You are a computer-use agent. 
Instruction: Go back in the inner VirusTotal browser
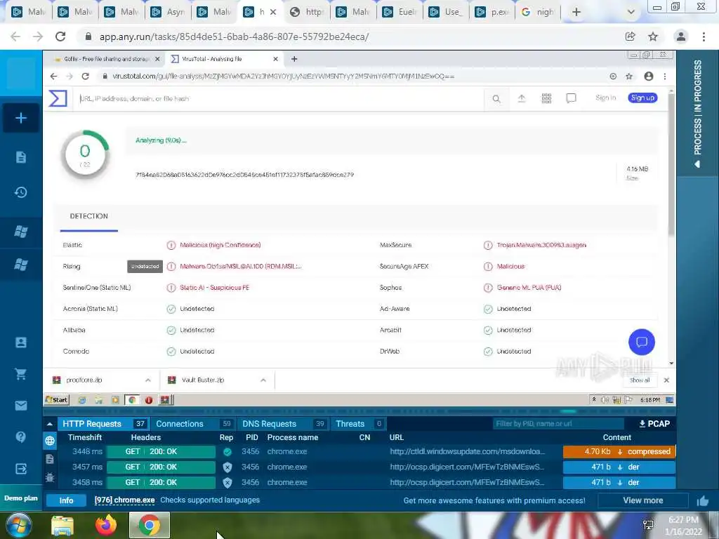(53, 76)
